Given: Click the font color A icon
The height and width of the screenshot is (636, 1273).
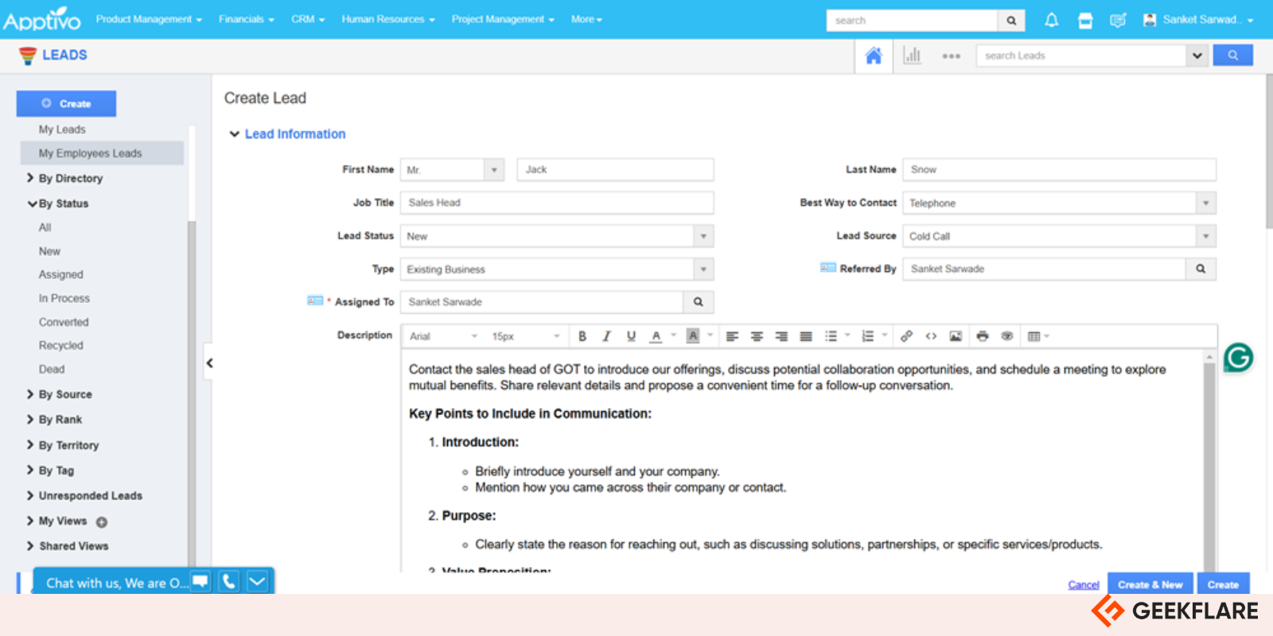Looking at the screenshot, I should (656, 336).
